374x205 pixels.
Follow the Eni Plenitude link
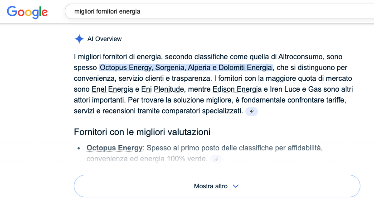pos(162,89)
